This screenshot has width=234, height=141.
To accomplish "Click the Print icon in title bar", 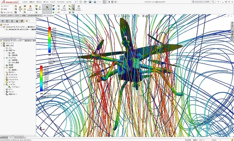I will (x=95, y=2).
